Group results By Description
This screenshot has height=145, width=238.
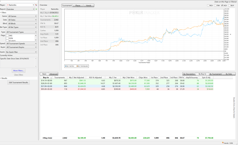[189, 74]
